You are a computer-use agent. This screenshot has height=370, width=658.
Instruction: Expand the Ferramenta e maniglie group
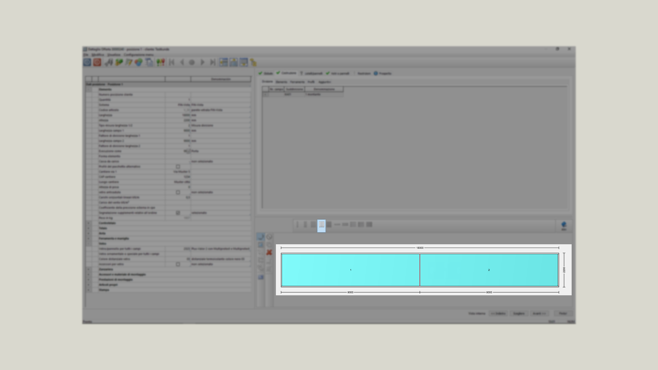89,238
